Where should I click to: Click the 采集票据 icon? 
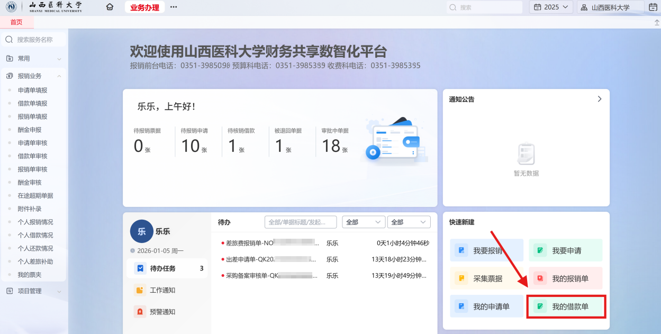[x=461, y=278]
